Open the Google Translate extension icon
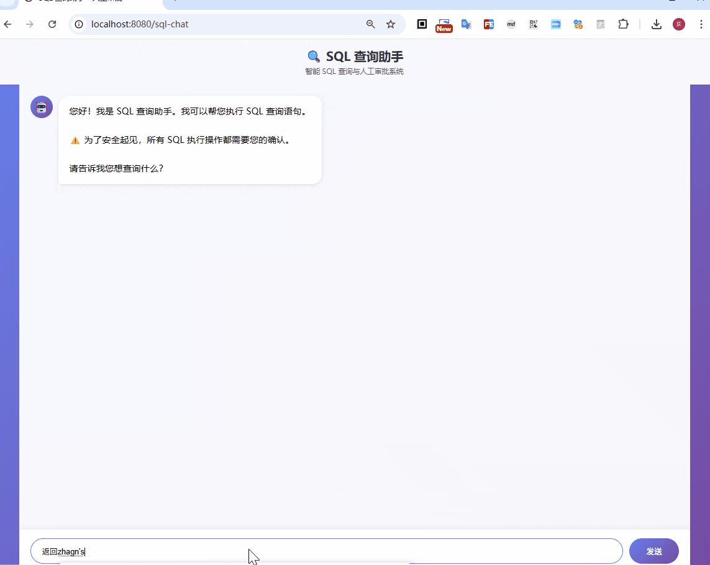Image resolution: width=710 pixels, height=565 pixels. coord(467,24)
